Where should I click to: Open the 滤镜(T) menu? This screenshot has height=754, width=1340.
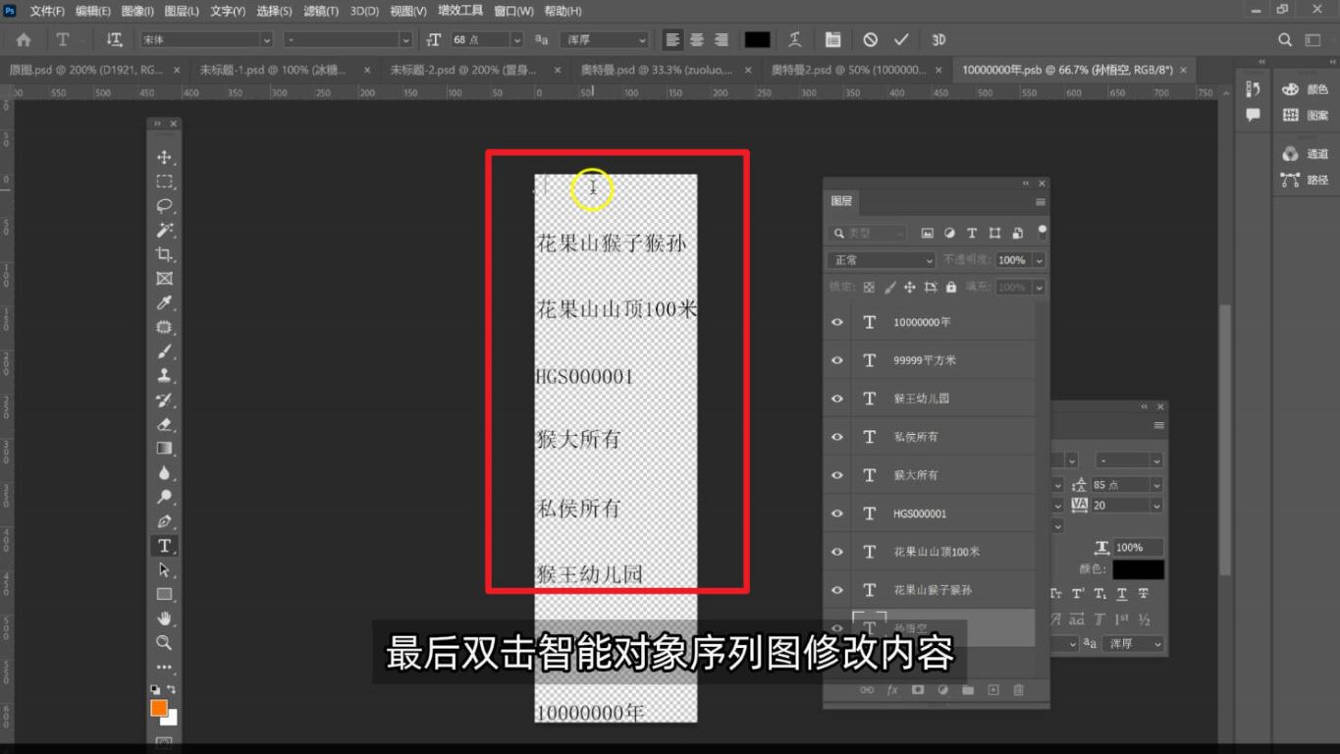click(321, 11)
